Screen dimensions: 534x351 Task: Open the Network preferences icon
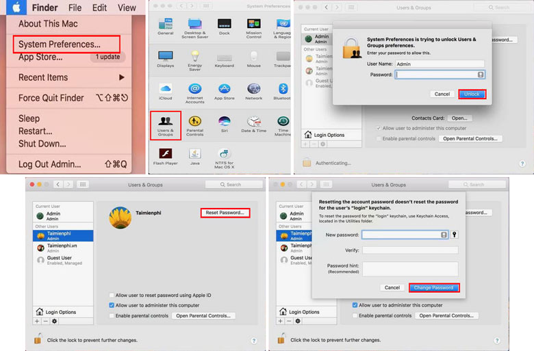point(254,88)
